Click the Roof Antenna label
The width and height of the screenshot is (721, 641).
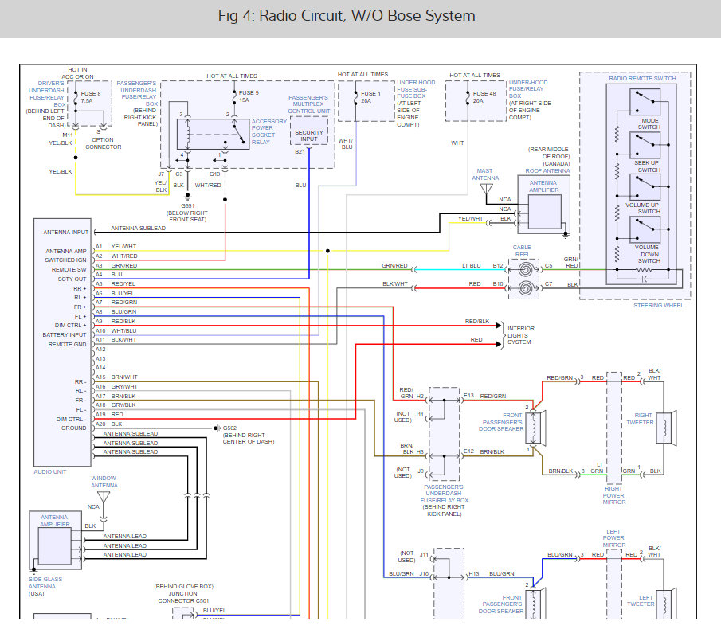[x=547, y=171]
